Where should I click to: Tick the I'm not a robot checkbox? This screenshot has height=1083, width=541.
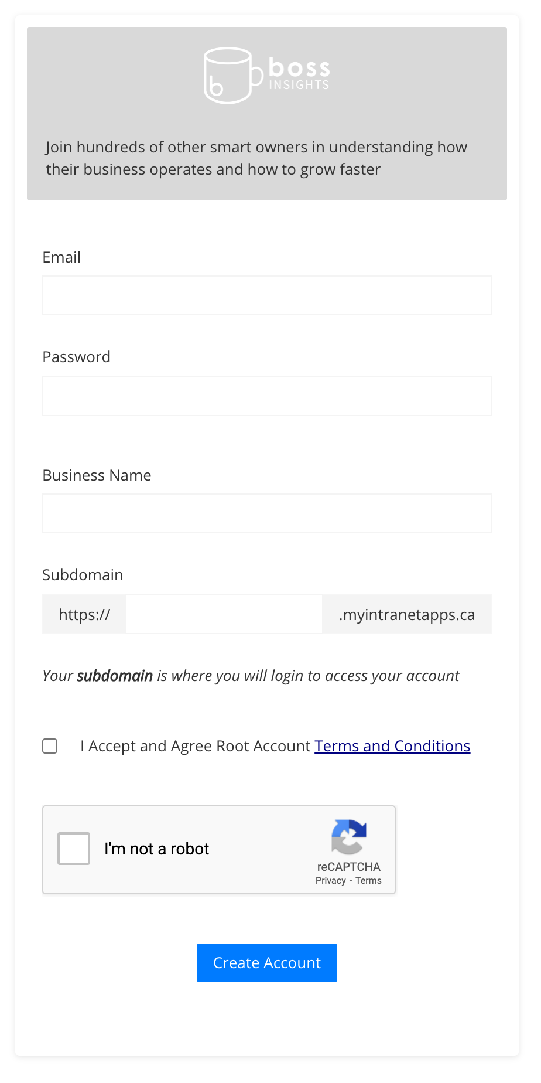(x=74, y=849)
